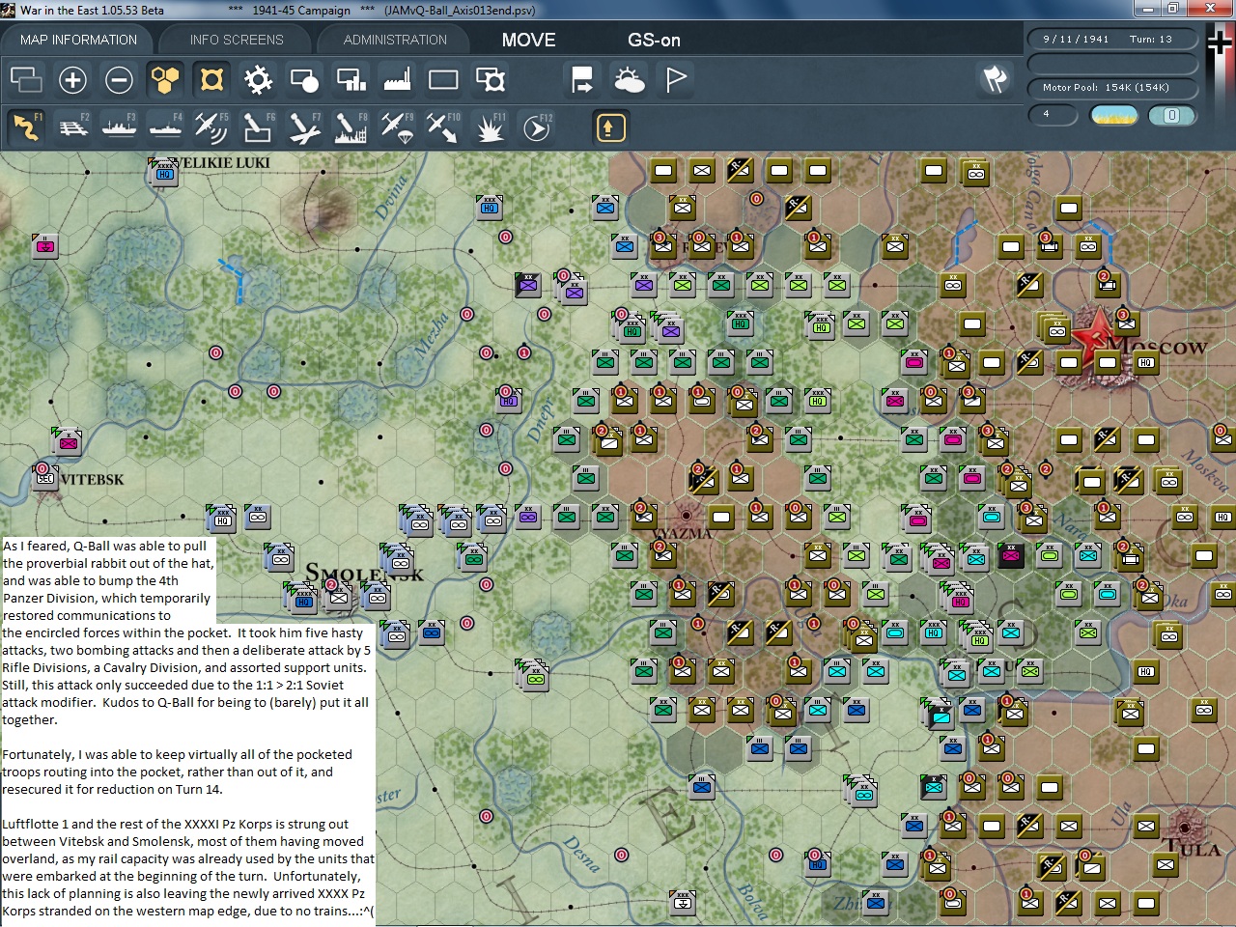1236x927 pixels.
Task: Select Air Transport mode F9
Action: point(397,127)
